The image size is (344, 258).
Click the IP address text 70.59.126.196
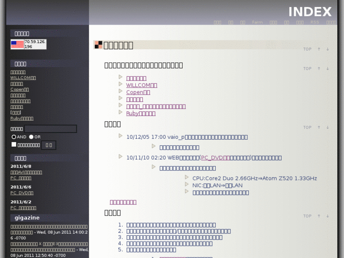click(x=35, y=44)
